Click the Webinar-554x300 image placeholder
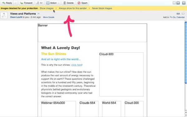 (59, 109)
